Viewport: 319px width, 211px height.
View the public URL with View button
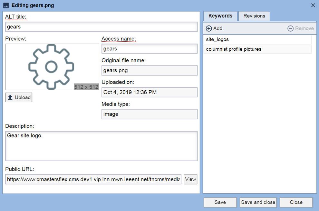pyautogui.click(x=190, y=179)
